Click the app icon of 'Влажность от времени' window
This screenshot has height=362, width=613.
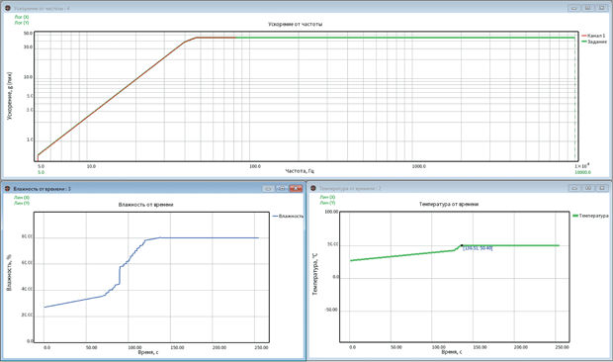[x=8, y=189]
